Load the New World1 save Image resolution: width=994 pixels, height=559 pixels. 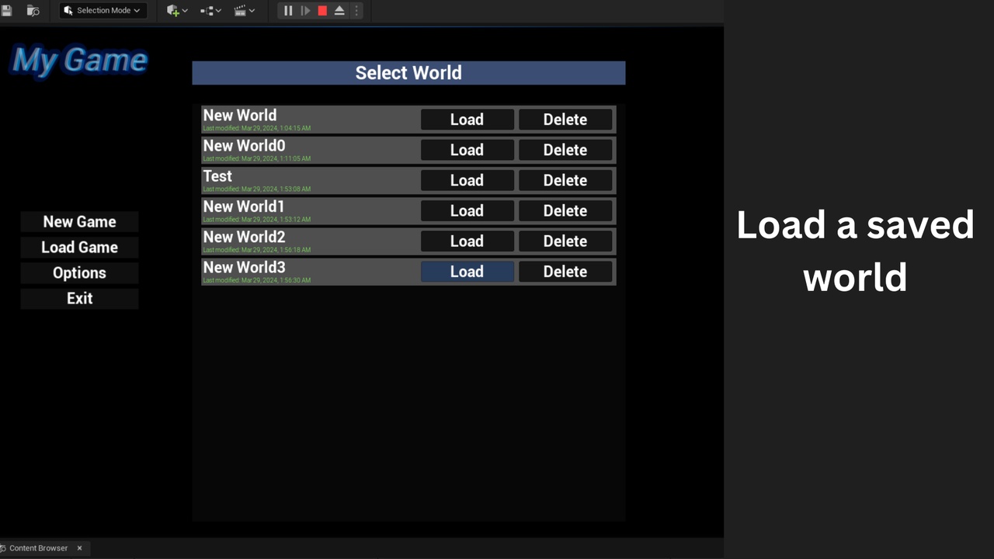[x=467, y=210]
